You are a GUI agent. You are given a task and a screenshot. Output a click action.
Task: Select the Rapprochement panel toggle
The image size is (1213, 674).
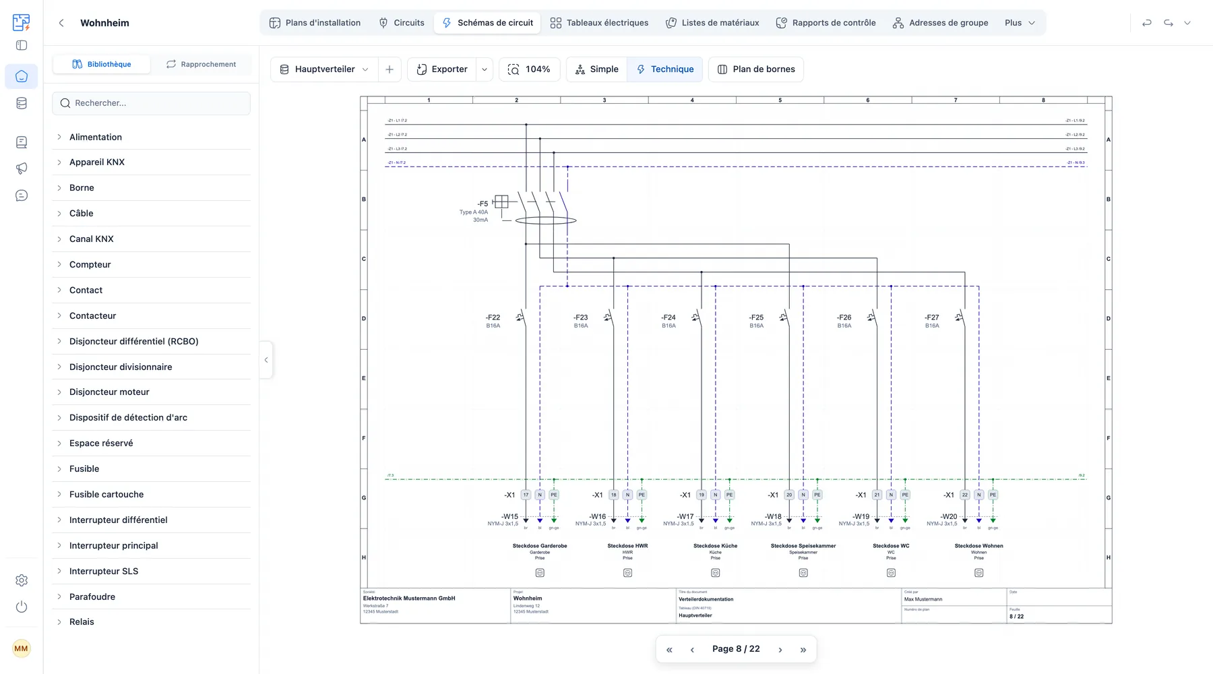coord(201,64)
